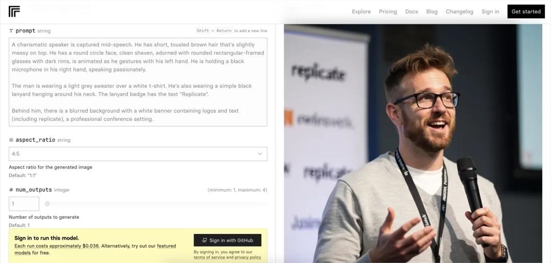Go to the Pricing page
The height and width of the screenshot is (263, 551).
[387, 12]
